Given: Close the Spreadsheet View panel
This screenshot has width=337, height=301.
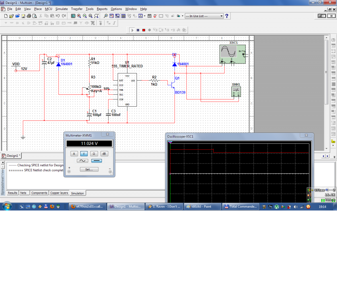Looking at the screenshot, I should (3, 163).
